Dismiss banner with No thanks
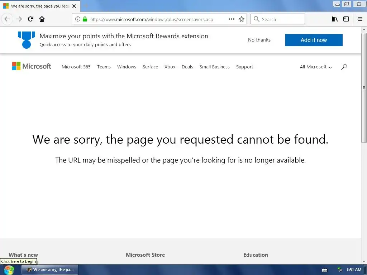The height and width of the screenshot is (275, 367). click(x=259, y=40)
